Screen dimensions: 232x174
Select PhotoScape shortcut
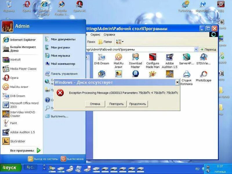click(x=204, y=76)
